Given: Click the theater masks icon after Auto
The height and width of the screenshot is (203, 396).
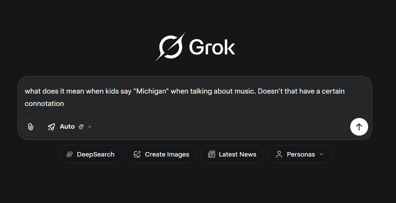Looking at the screenshot, I should (81, 127).
